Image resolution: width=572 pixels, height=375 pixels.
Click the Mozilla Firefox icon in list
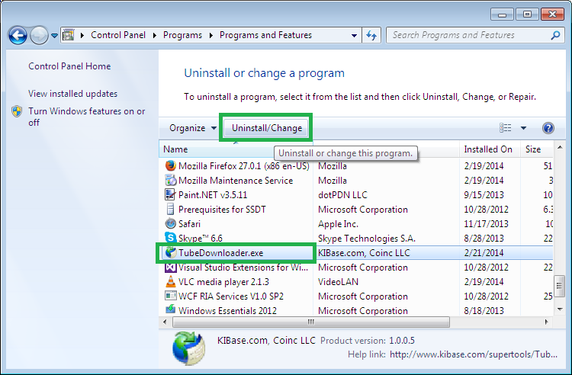pos(170,166)
